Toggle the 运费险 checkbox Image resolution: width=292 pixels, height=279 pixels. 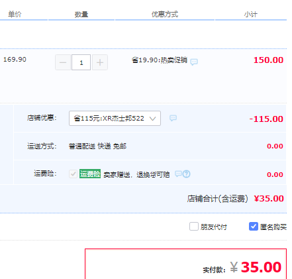tap(73, 174)
